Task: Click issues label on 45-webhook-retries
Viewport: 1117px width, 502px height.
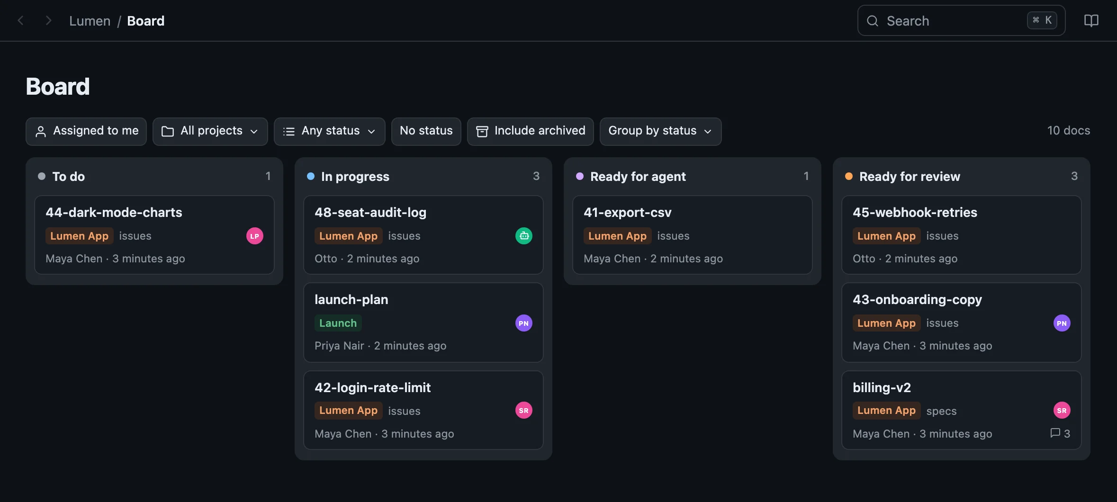Action: (943, 236)
